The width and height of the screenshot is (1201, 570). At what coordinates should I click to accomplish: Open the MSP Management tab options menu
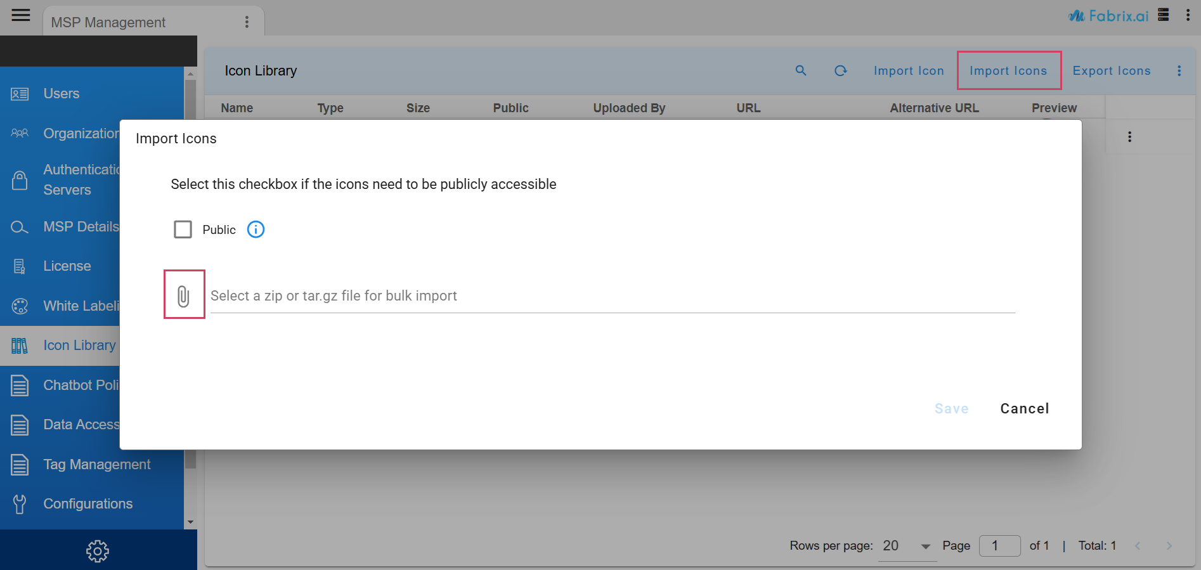click(x=247, y=22)
